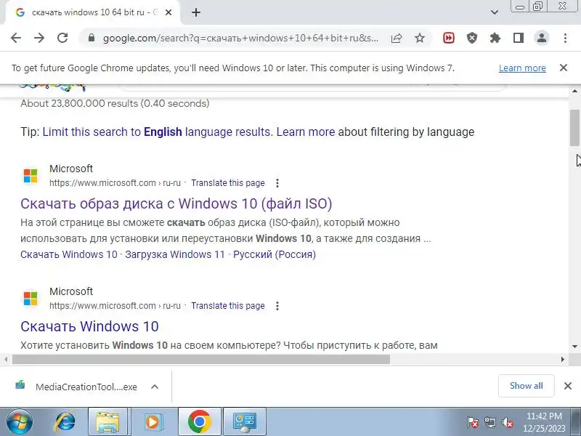Open the shield extension icon

471,38
